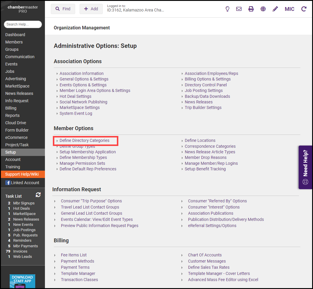Open Billing Options & Settings link

tap(208, 79)
